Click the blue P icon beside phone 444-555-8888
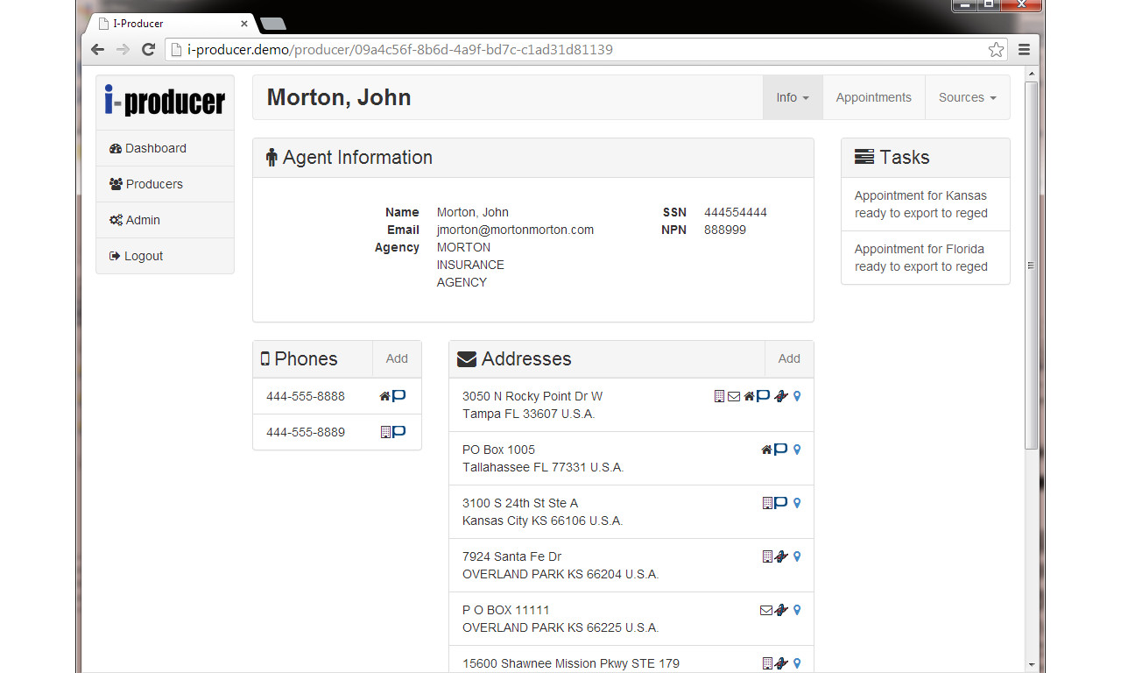Viewport: 1121px width, 673px height. point(398,396)
